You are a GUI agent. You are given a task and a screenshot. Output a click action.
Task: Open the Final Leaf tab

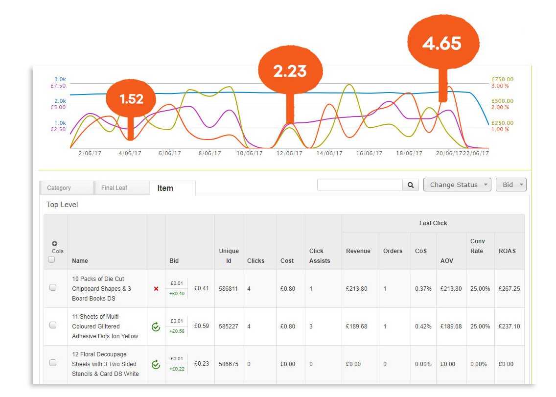coord(121,188)
